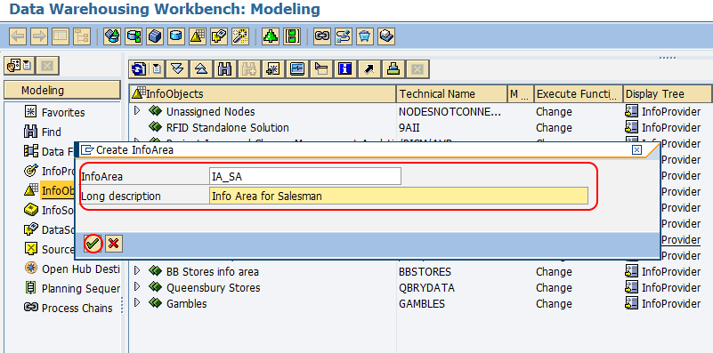Click the technical name QBRYDATA
Image resolution: width=713 pixels, height=353 pixels.
tap(426, 287)
